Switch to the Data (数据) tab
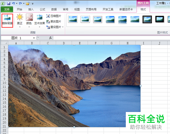170x134 pixels. point(54,9)
